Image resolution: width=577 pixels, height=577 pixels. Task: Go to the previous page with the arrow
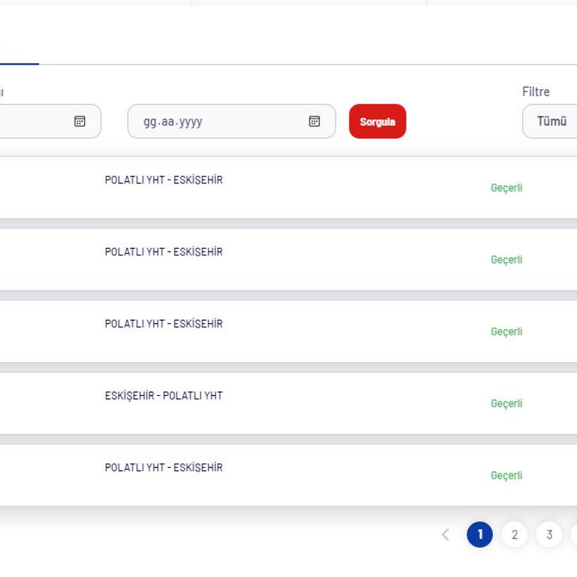point(446,535)
